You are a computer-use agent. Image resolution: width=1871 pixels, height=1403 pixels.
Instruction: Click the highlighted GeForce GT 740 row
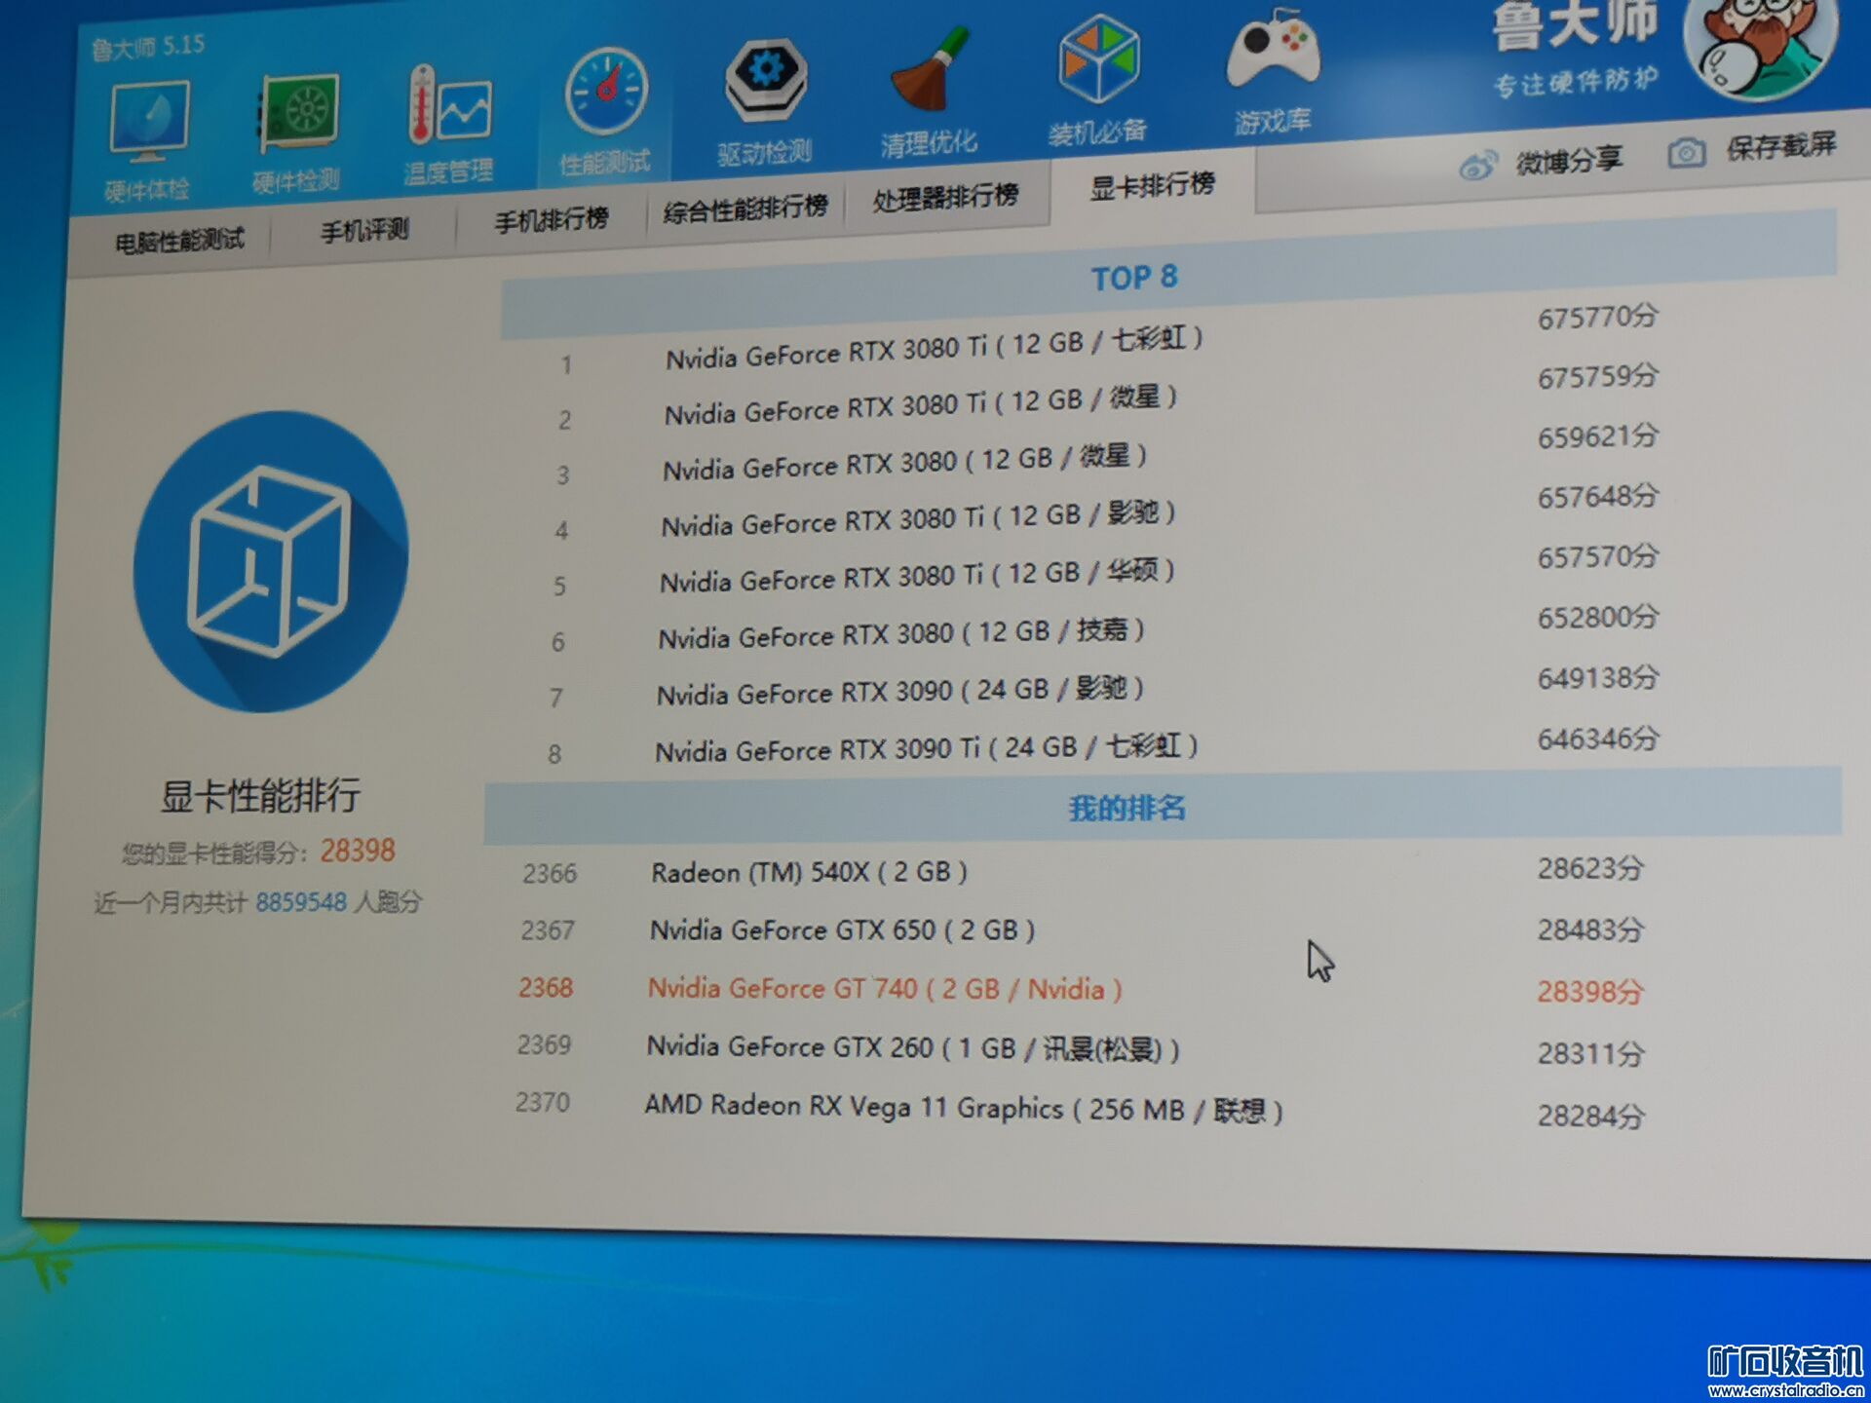click(x=884, y=989)
